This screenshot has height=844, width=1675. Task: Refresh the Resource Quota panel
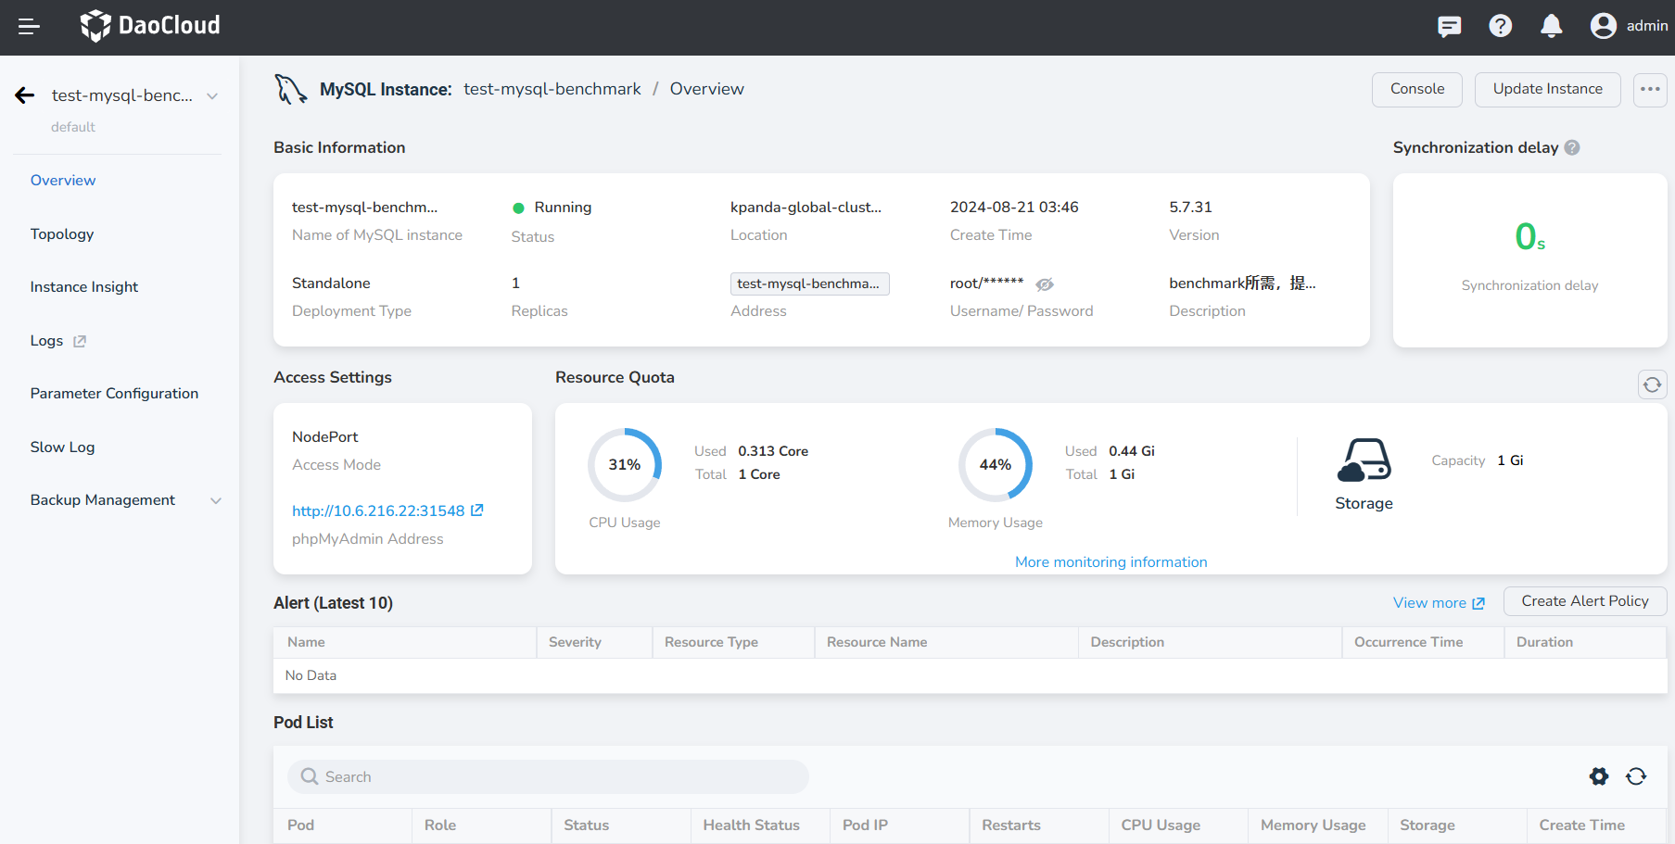[x=1652, y=384]
